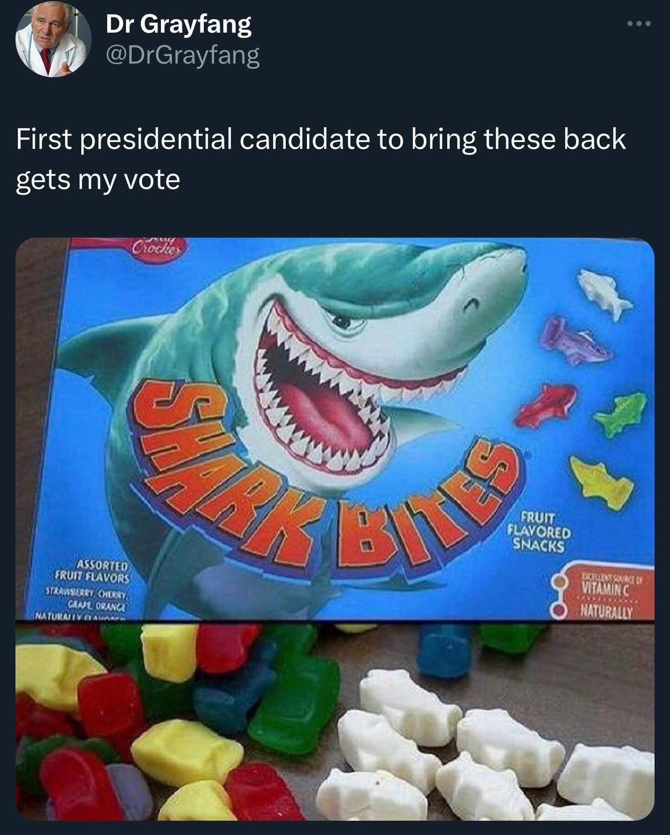Click the Shark Bites orange logo
670x835 pixels.
(x=323, y=475)
